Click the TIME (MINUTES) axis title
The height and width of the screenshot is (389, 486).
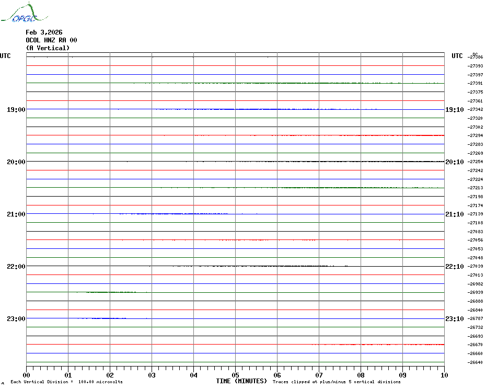(241, 381)
